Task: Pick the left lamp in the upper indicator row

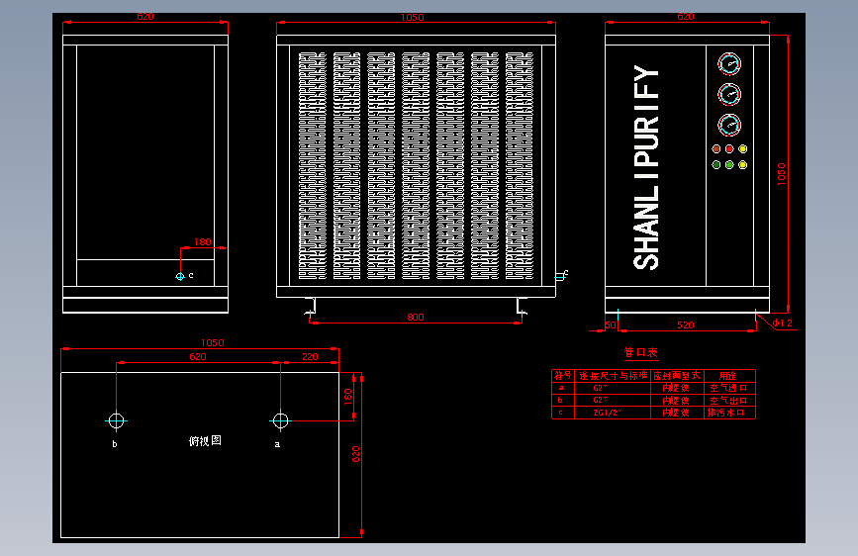Action: 716,148
